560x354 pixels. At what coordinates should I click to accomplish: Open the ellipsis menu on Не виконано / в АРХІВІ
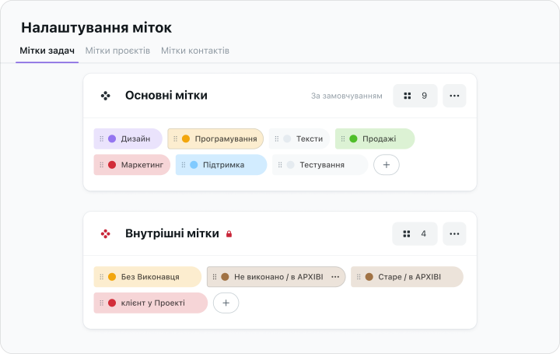pos(335,277)
